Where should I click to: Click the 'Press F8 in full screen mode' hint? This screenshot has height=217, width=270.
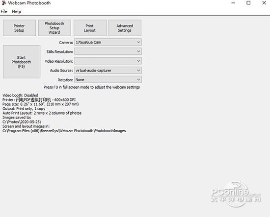[92, 87]
